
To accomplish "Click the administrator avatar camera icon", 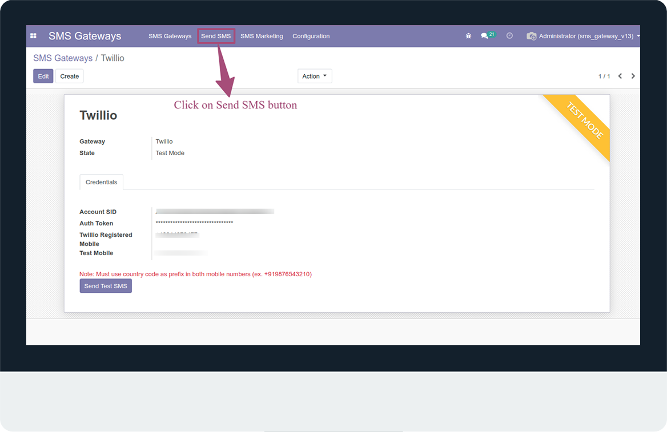I will [x=531, y=36].
